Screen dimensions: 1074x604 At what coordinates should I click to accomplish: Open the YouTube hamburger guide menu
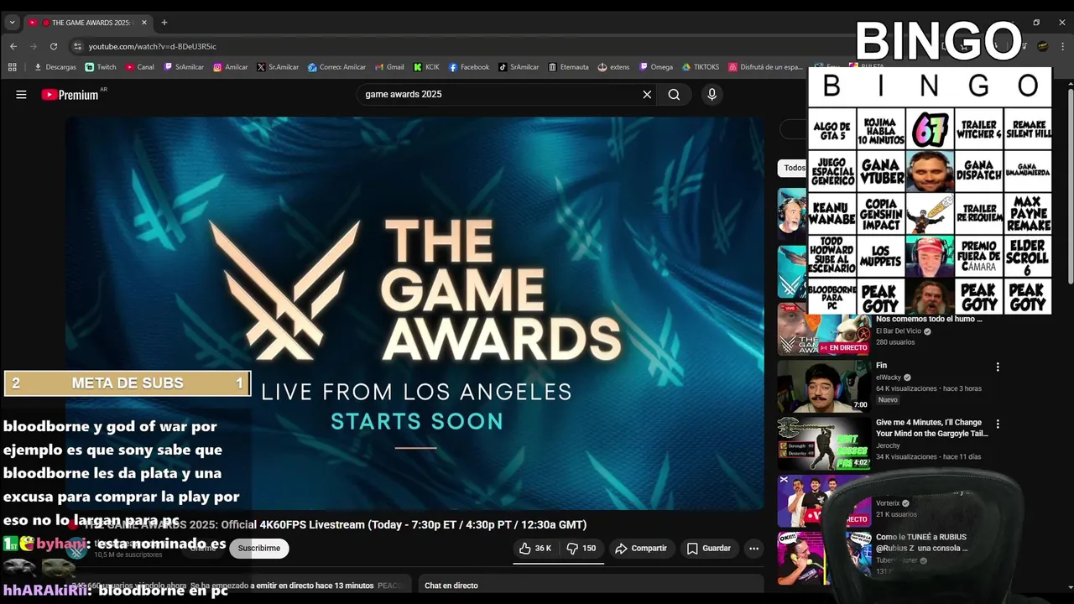[21, 95]
